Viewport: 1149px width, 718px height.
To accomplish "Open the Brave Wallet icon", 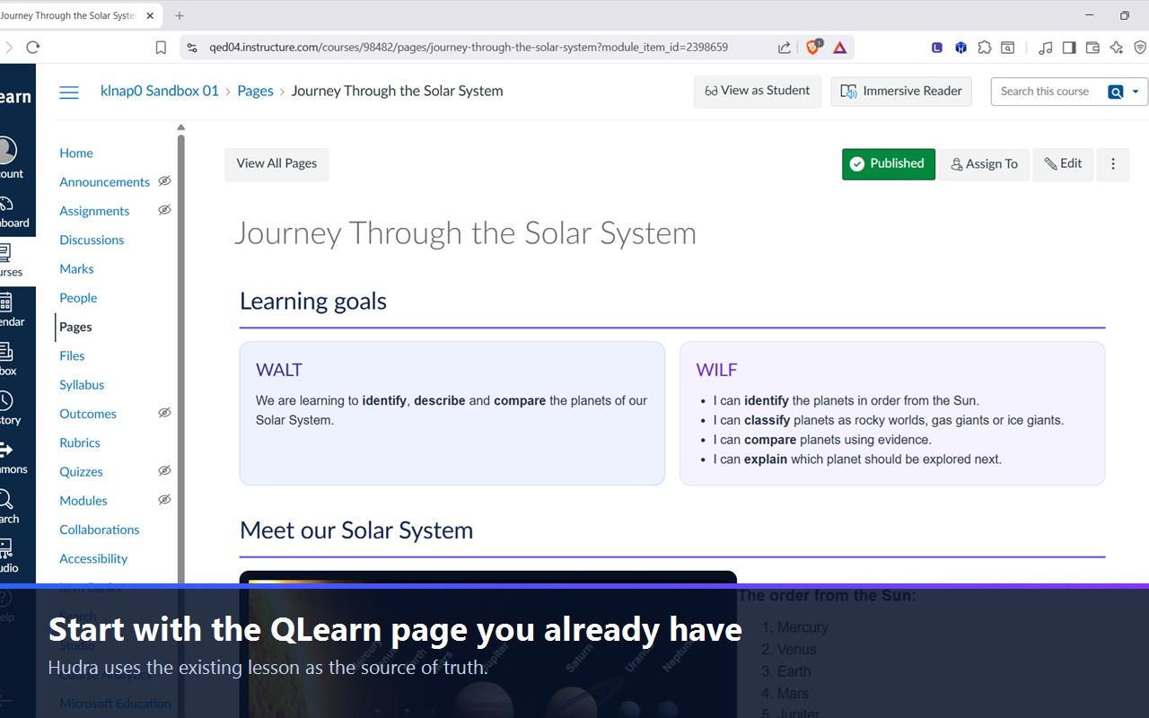I will coord(1092,48).
